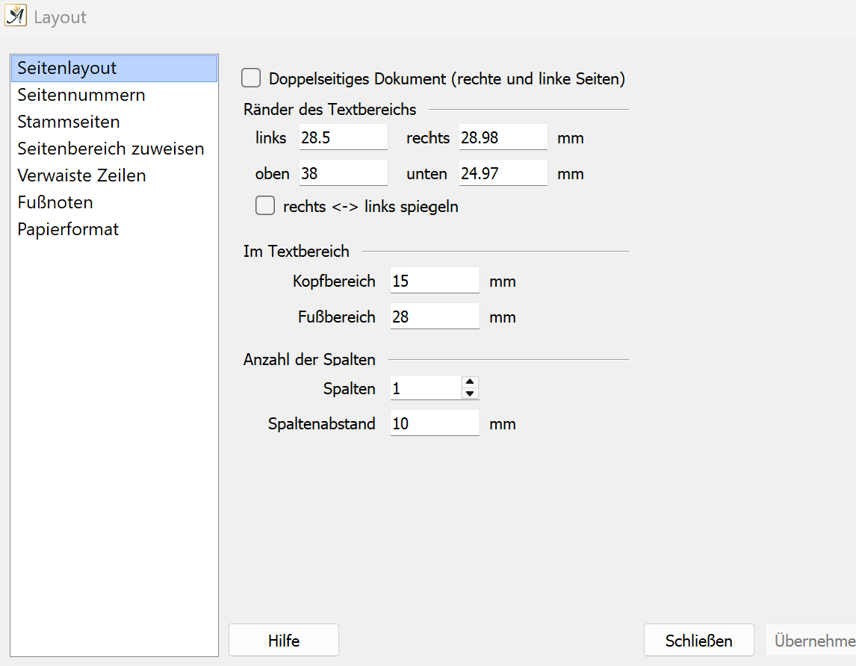Click the Papyrus app icon in title bar

pyautogui.click(x=15, y=15)
